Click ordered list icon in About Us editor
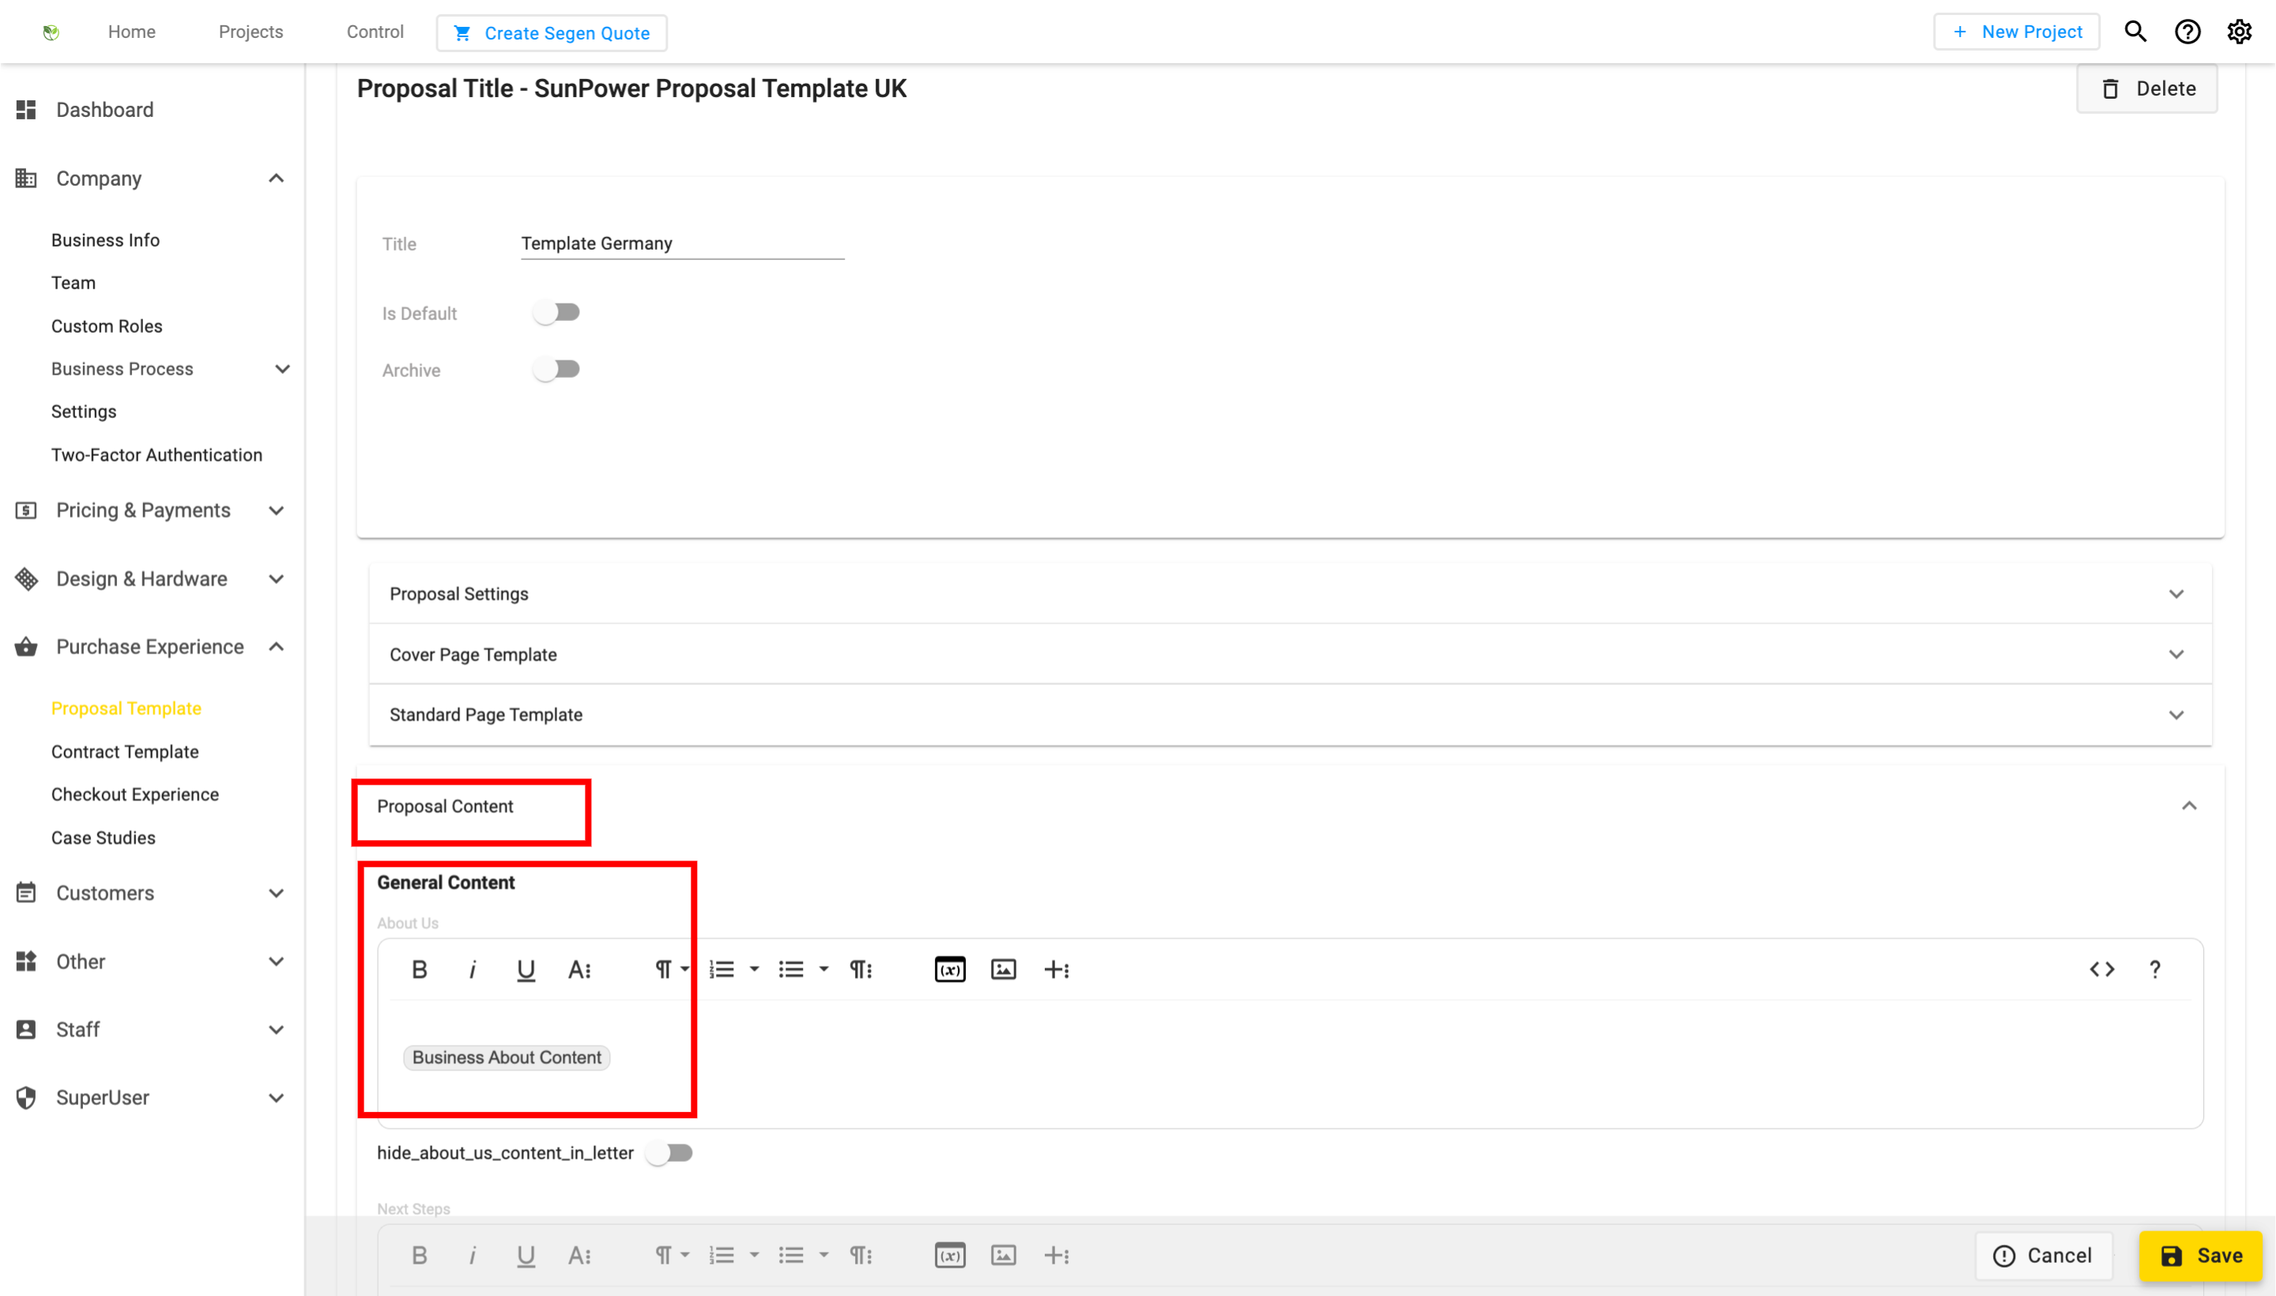 [722, 970]
